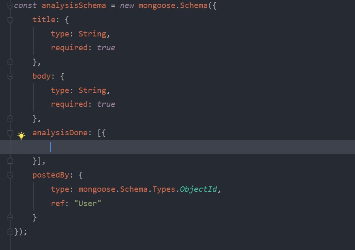Screen dimensions: 355x250
Task: Click the 'body' property key
Action: pos(42,76)
